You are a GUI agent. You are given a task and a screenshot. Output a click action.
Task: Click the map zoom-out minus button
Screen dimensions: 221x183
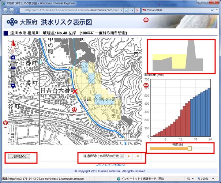[13, 86]
